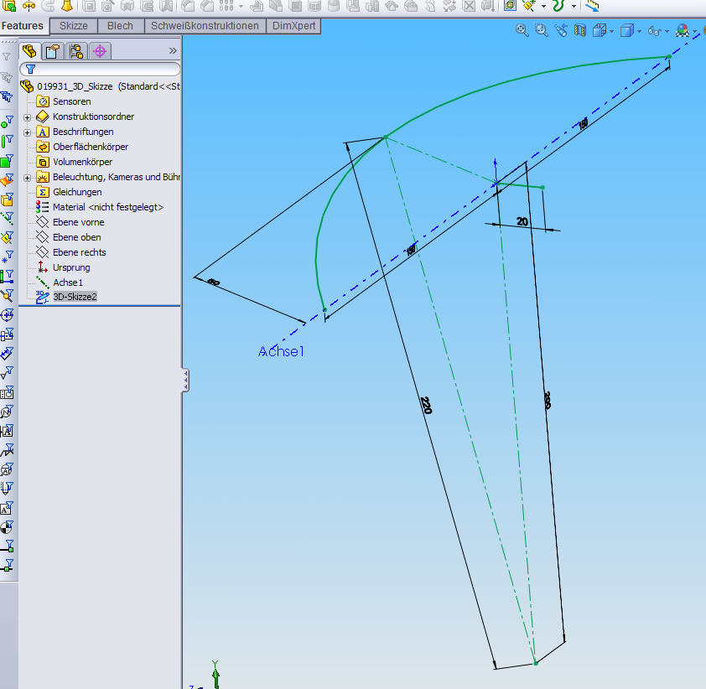Viewport: 706px width, 689px height.
Task: Open the PropertyManager tab icon
Action: click(53, 51)
